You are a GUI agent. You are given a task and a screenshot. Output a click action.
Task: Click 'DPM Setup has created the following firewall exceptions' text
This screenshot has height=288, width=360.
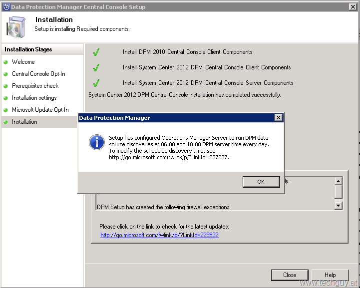point(163,207)
